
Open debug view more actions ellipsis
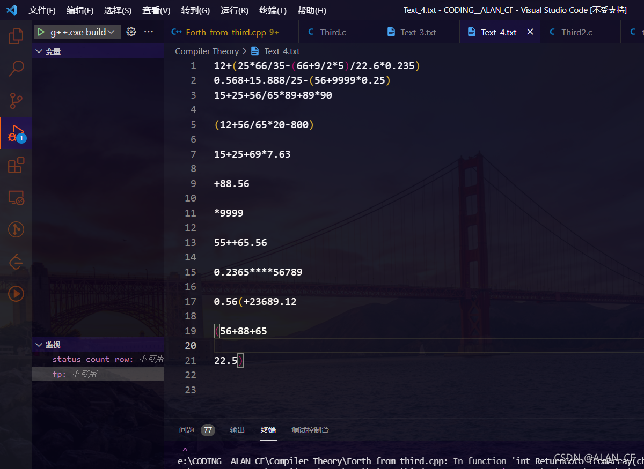(149, 32)
